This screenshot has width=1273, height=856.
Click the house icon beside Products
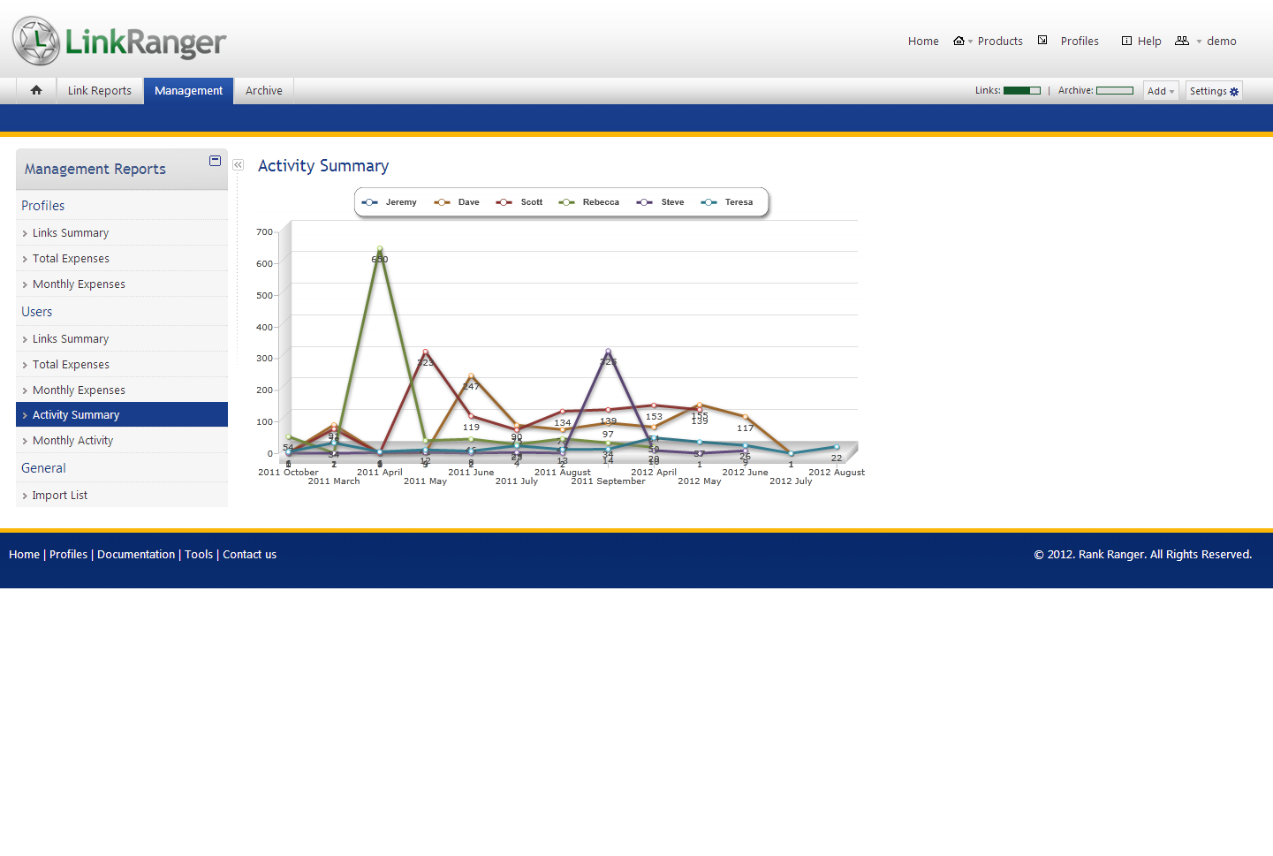pyautogui.click(x=959, y=41)
